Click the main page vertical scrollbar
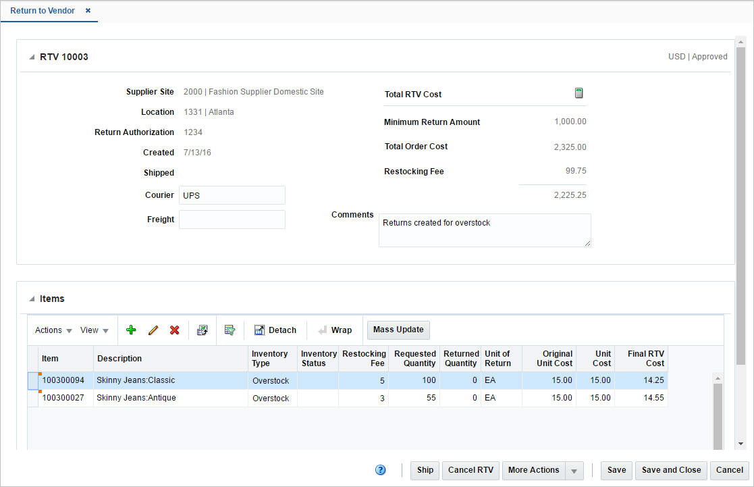This screenshot has height=487, width=754. 741,207
